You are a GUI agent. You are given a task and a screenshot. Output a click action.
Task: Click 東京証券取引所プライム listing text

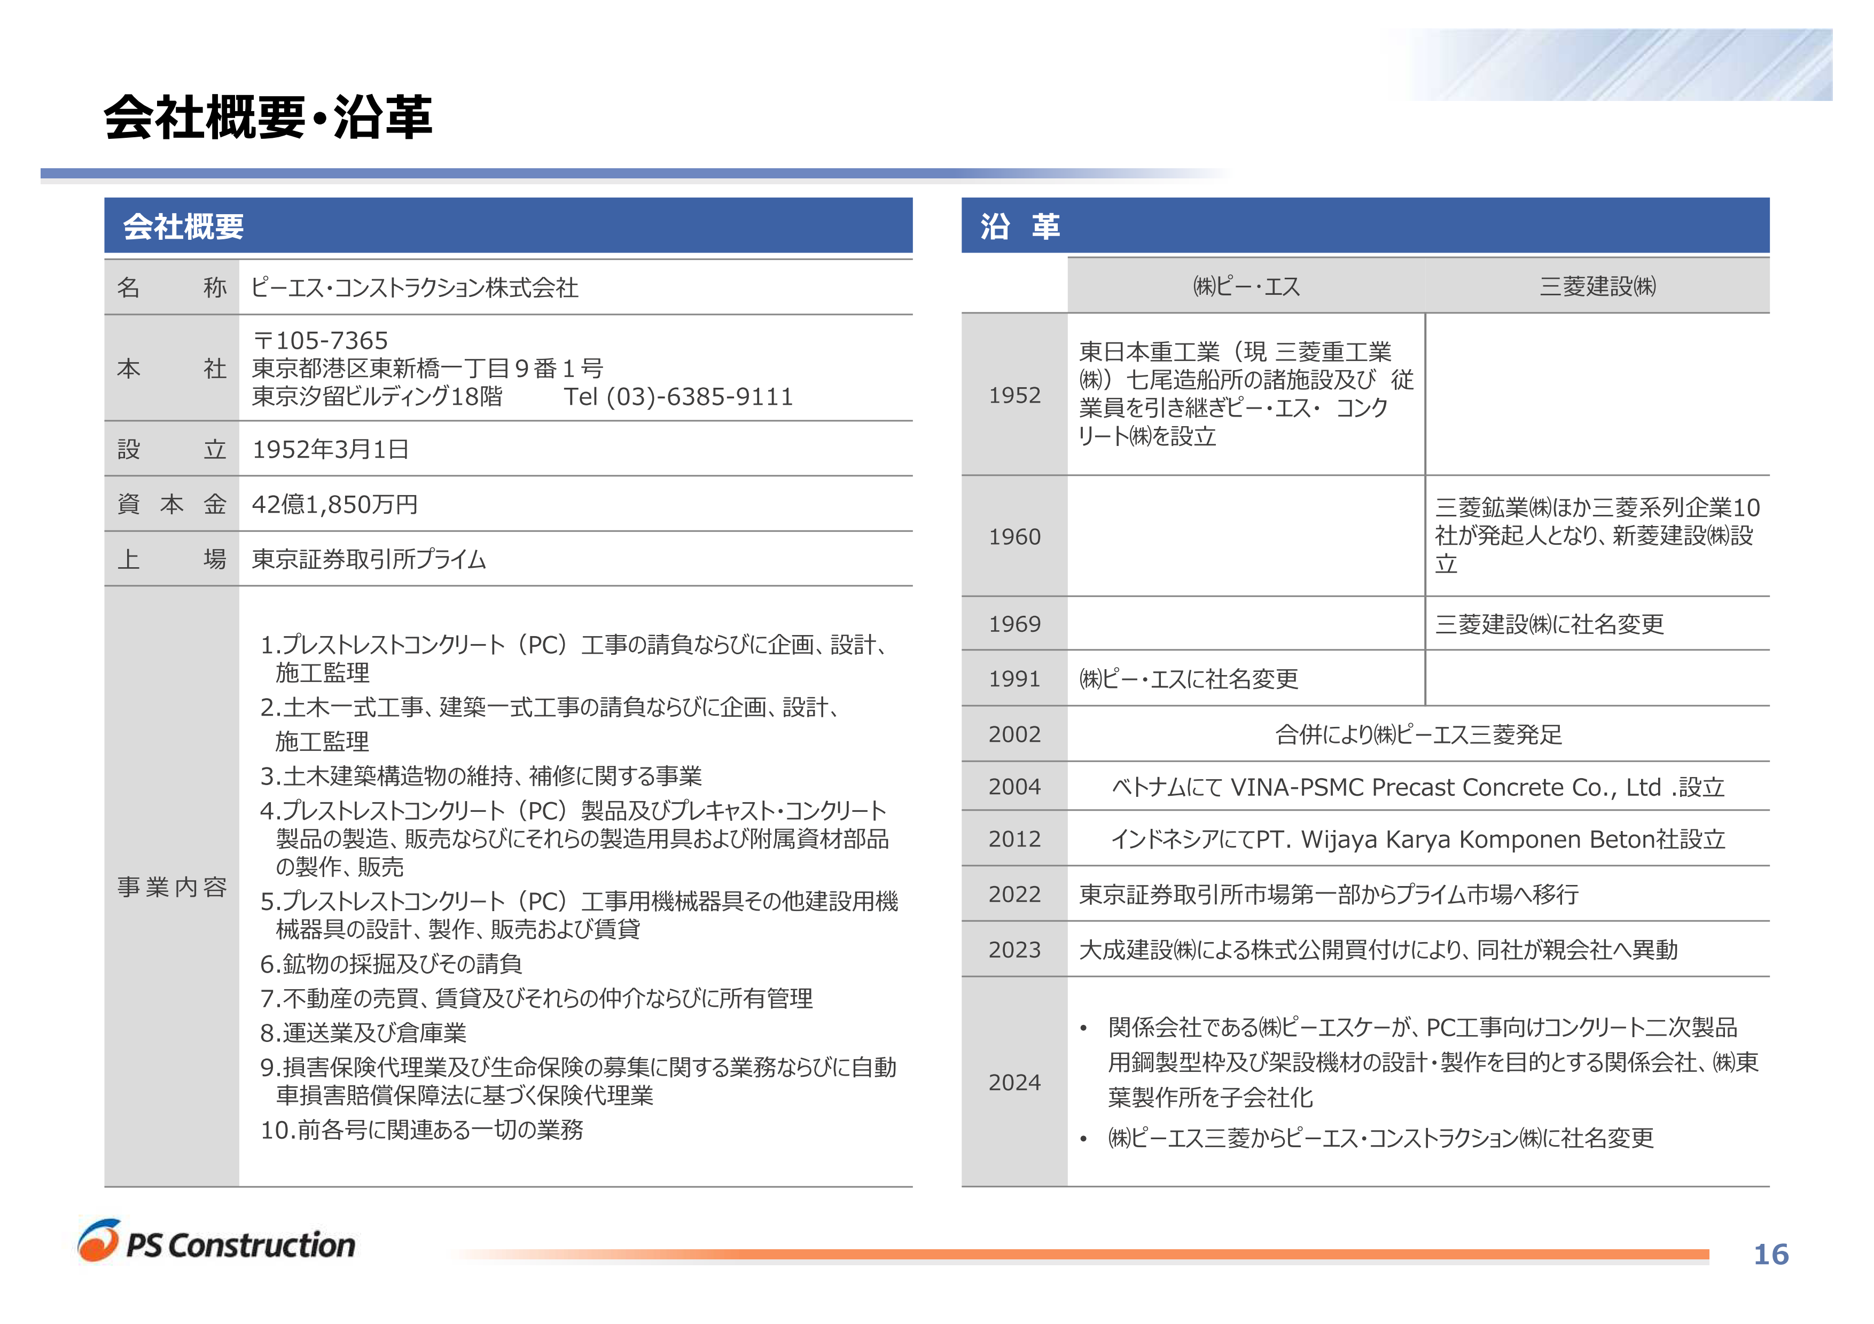tap(369, 560)
